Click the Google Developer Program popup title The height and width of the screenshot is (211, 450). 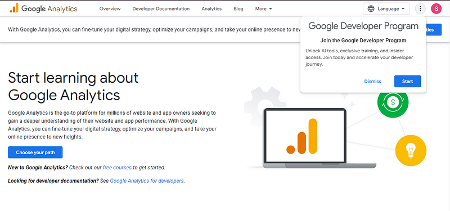tap(363, 26)
